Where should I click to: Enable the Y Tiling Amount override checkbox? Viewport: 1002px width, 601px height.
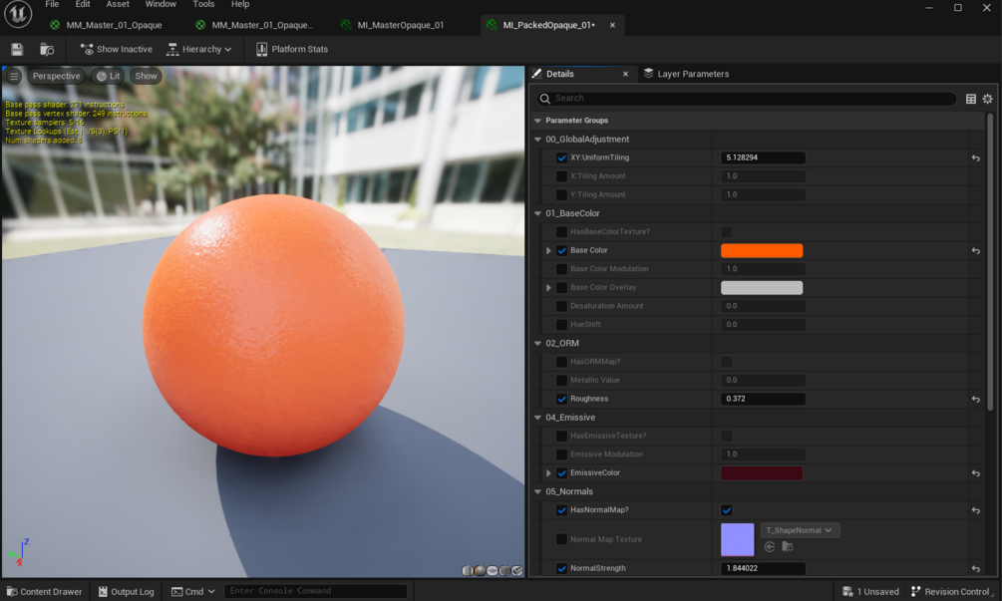tap(561, 194)
